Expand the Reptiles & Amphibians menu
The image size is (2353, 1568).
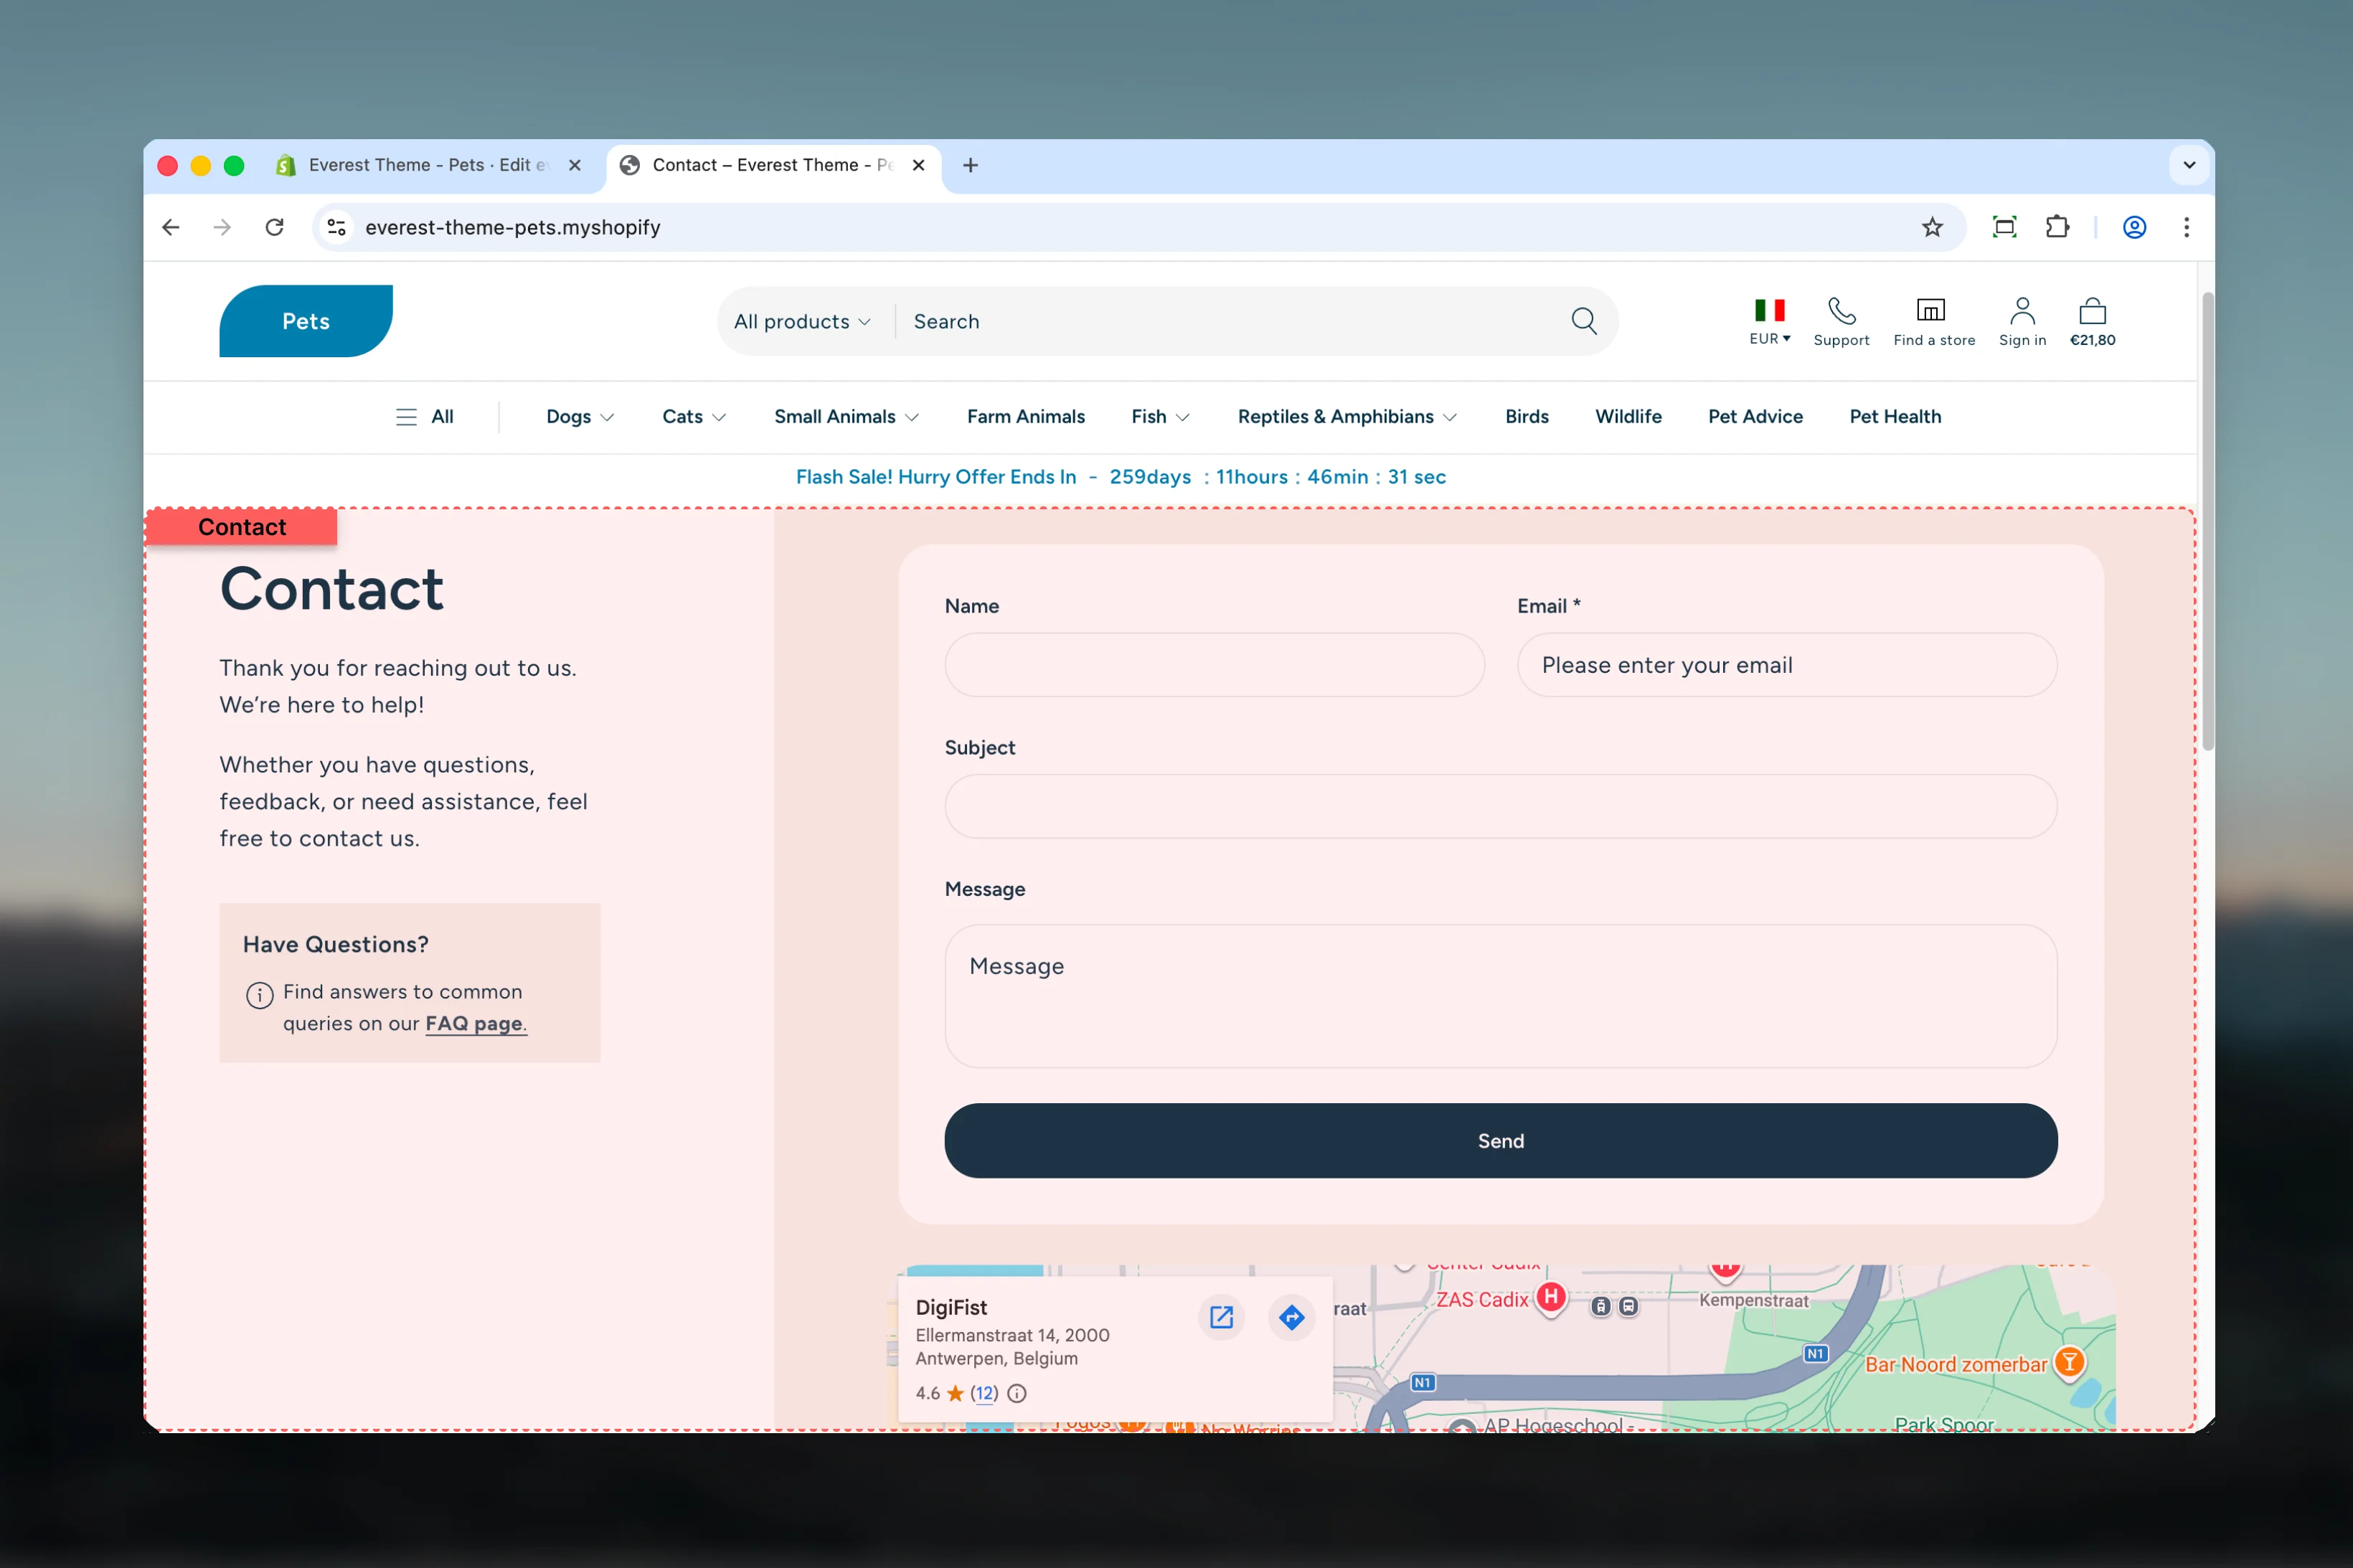click(x=1347, y=417)
